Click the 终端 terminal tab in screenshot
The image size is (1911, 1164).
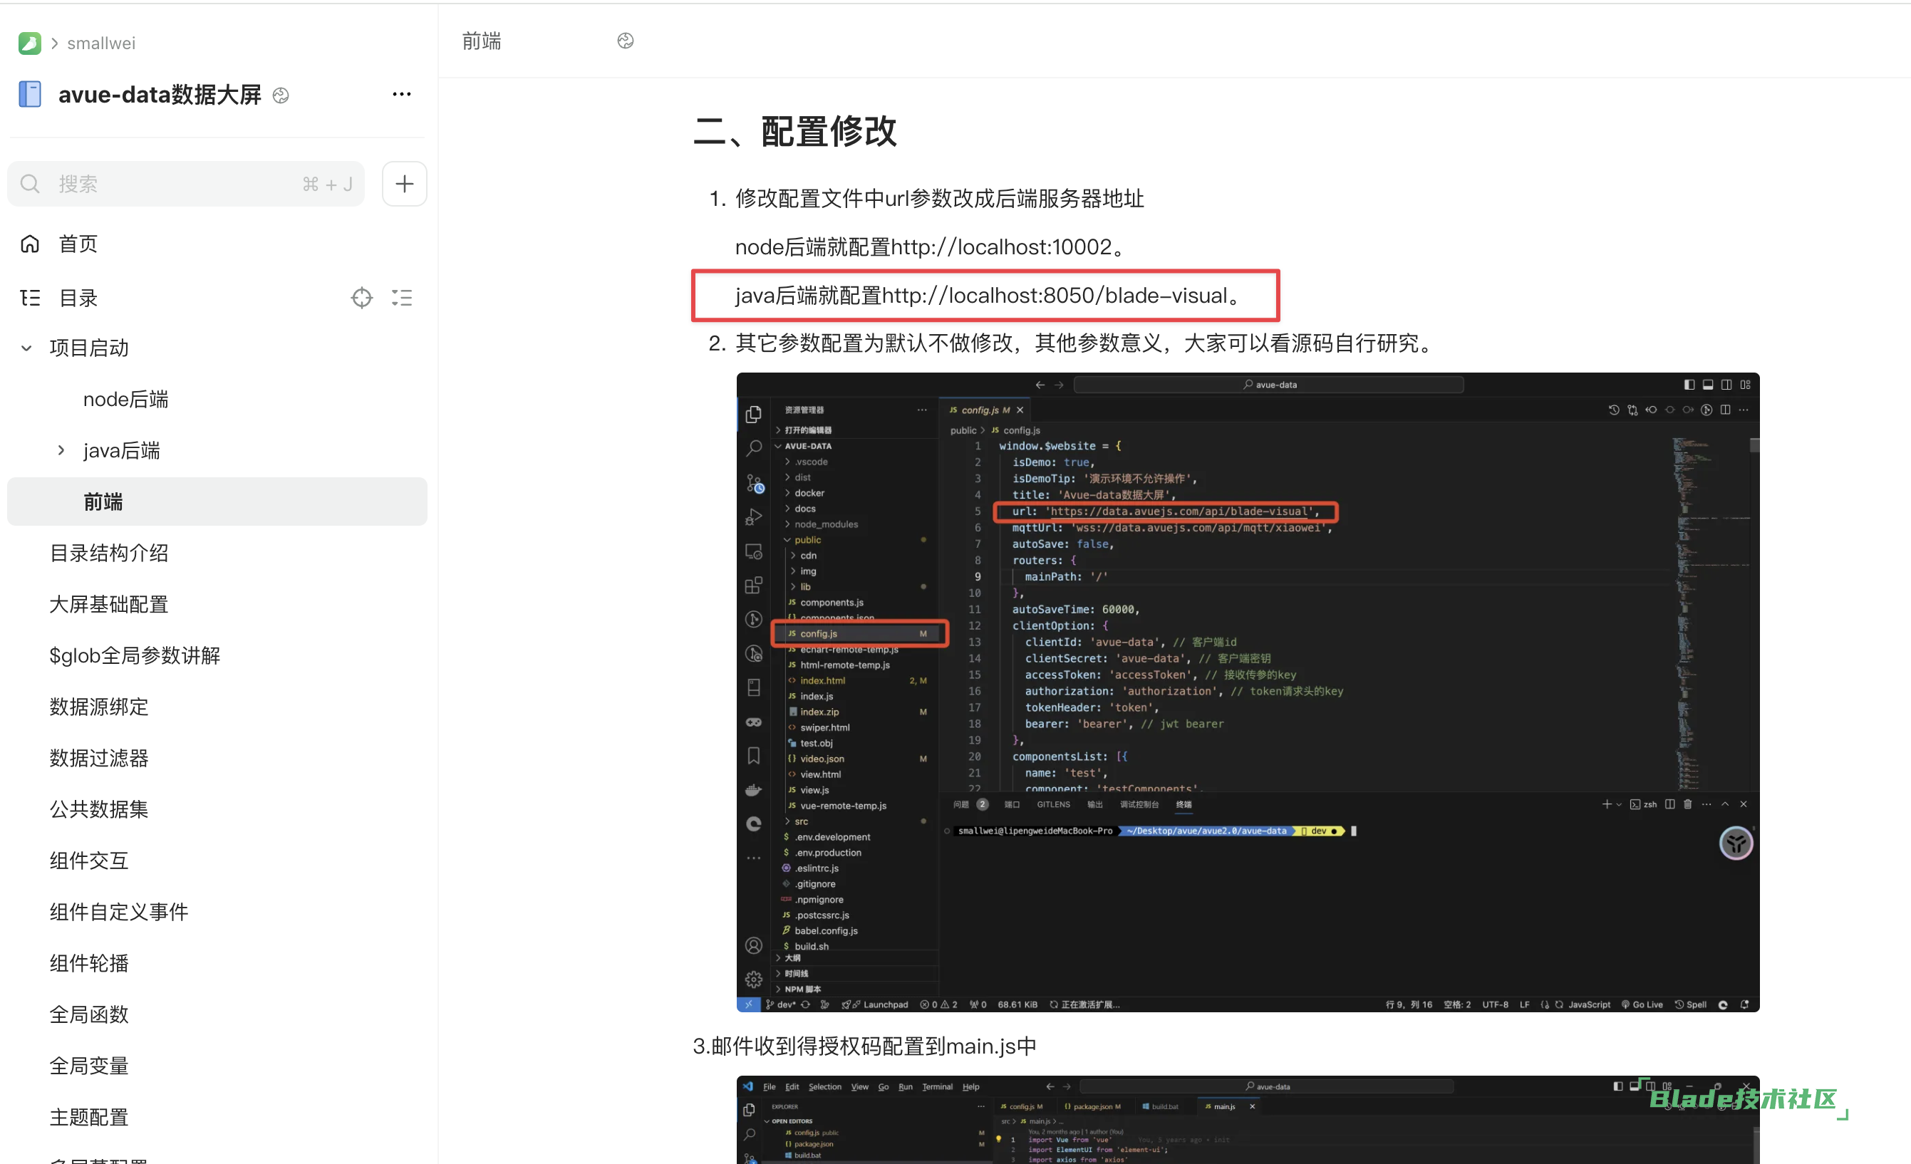click(x=1184, y=805)
